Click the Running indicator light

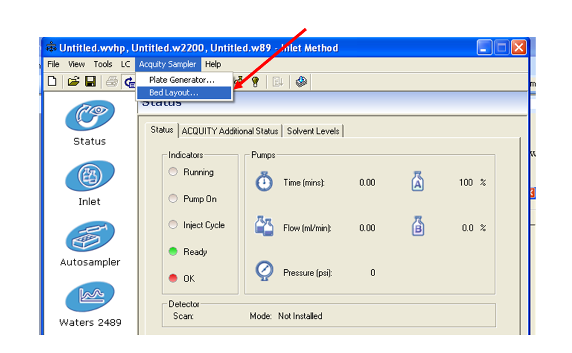(x=173, y=172)
